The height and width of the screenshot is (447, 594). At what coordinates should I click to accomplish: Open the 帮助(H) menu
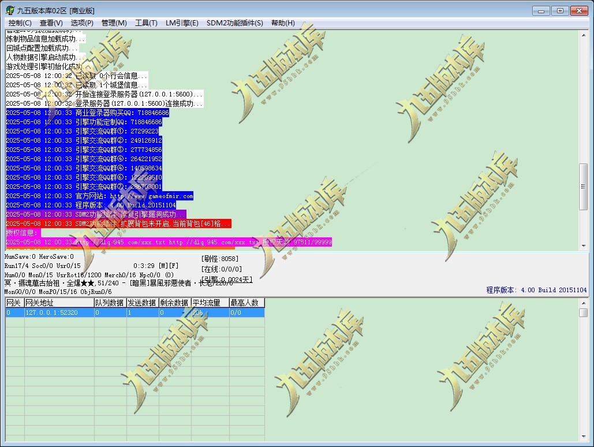click(283, 23)
